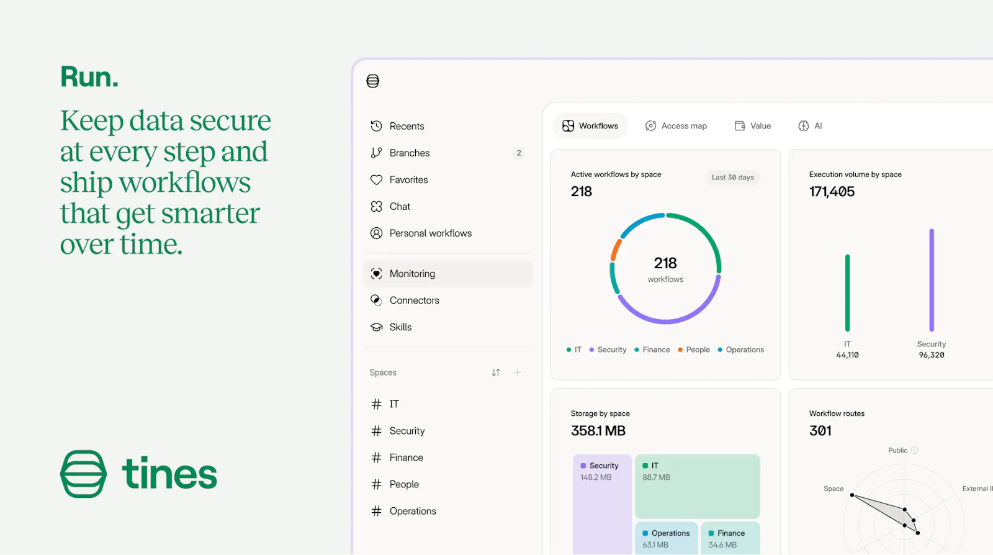Click the Security 148.2 MB storage block
Viewport: 993px width, 555px height.
coord(603,504)
